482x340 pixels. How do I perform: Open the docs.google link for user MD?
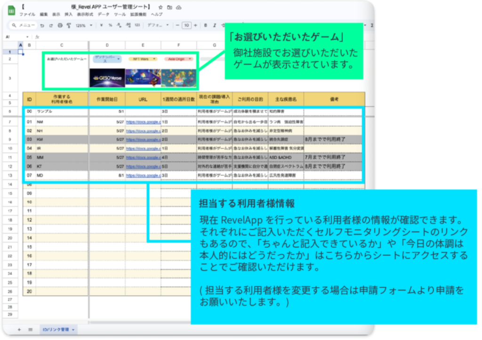pyautogui.click(x=143, y=175)
